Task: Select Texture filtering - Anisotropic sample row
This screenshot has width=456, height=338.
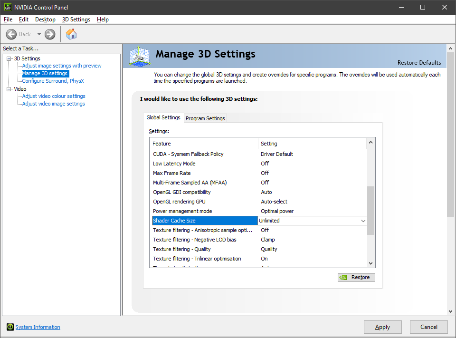Action: tap(259, 230)
